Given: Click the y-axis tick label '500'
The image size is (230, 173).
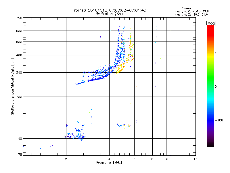Looking at the screenshot, I should tap(19, 42).
